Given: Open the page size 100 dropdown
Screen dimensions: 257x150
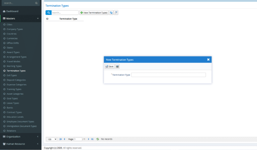Looking at the screenshot, I should pos(52,139).
